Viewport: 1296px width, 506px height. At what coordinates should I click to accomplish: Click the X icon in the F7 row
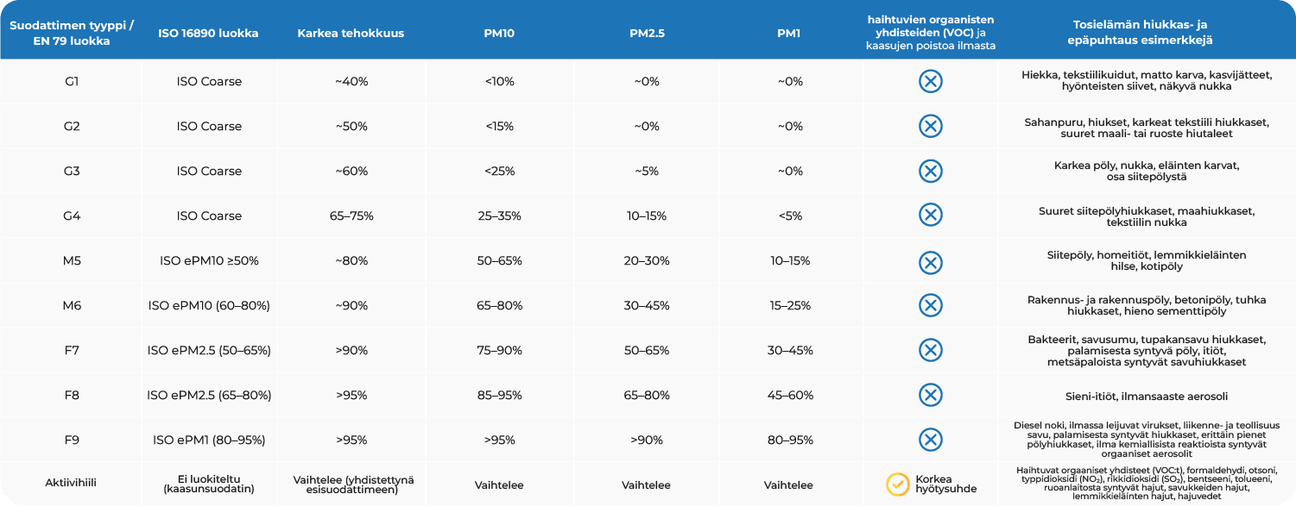pyautogui.click(x=930, y=350)
